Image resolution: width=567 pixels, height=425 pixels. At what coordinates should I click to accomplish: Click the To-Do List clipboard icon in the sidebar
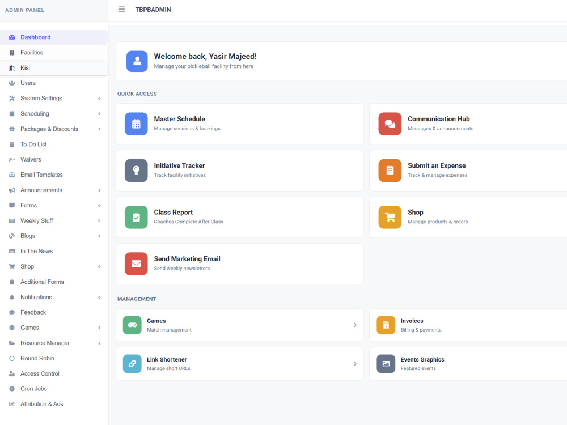pos(12,144)
